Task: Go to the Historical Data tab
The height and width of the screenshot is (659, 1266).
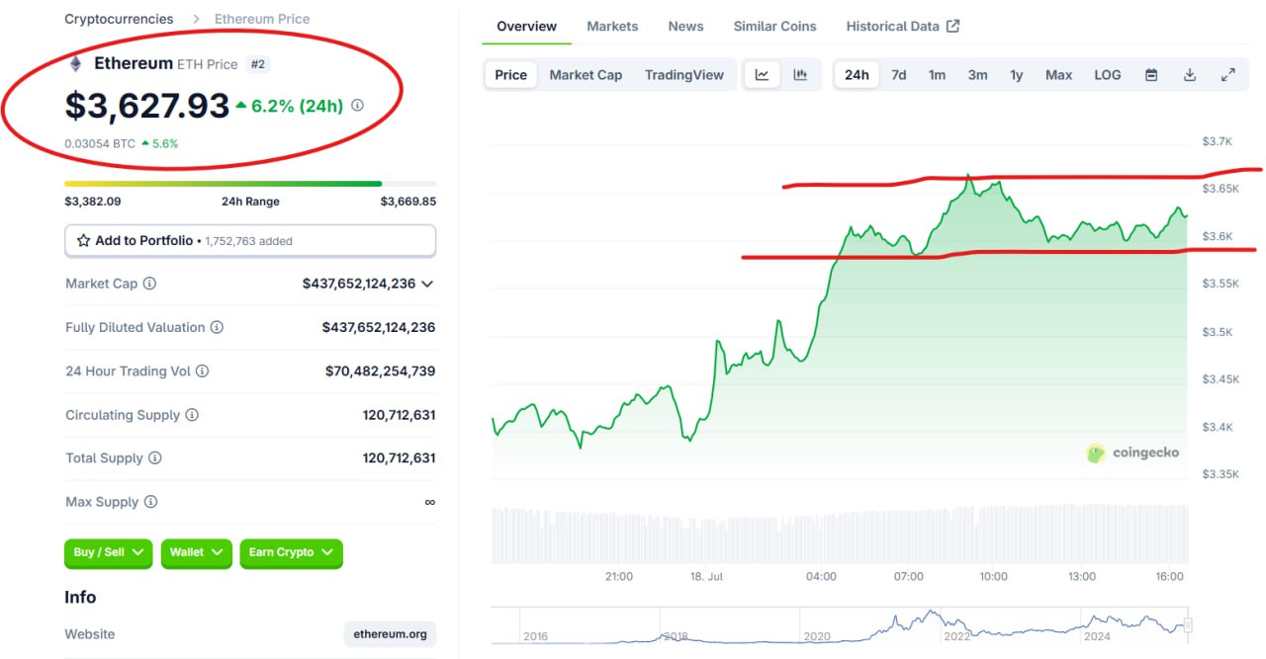Action: (x=902, y=27)
